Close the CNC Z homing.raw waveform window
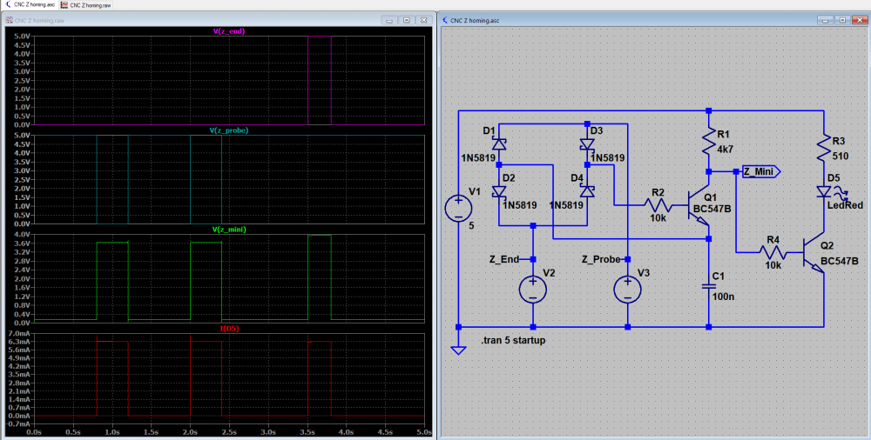 (x=423, y=20)
